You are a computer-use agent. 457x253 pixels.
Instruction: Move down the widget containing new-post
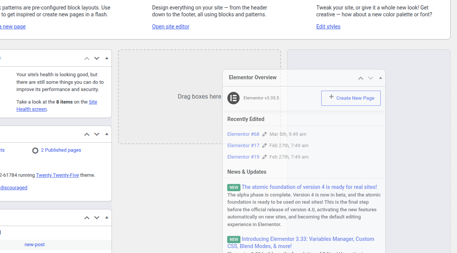point(97,218)
